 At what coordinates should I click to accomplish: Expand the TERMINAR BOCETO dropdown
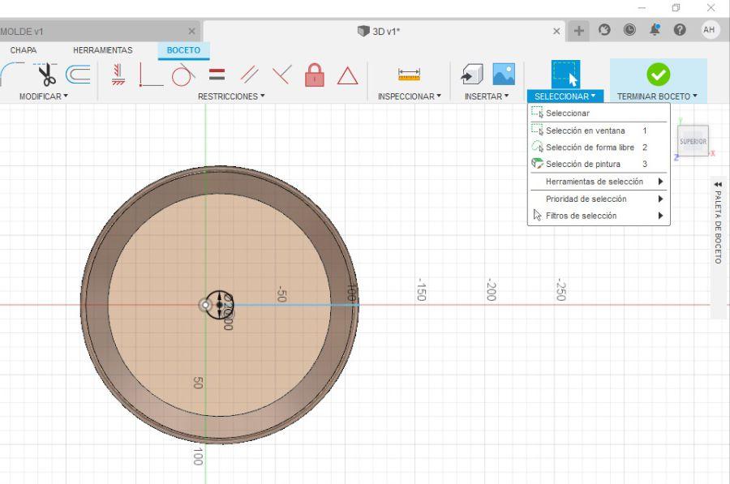coord(657,96)
